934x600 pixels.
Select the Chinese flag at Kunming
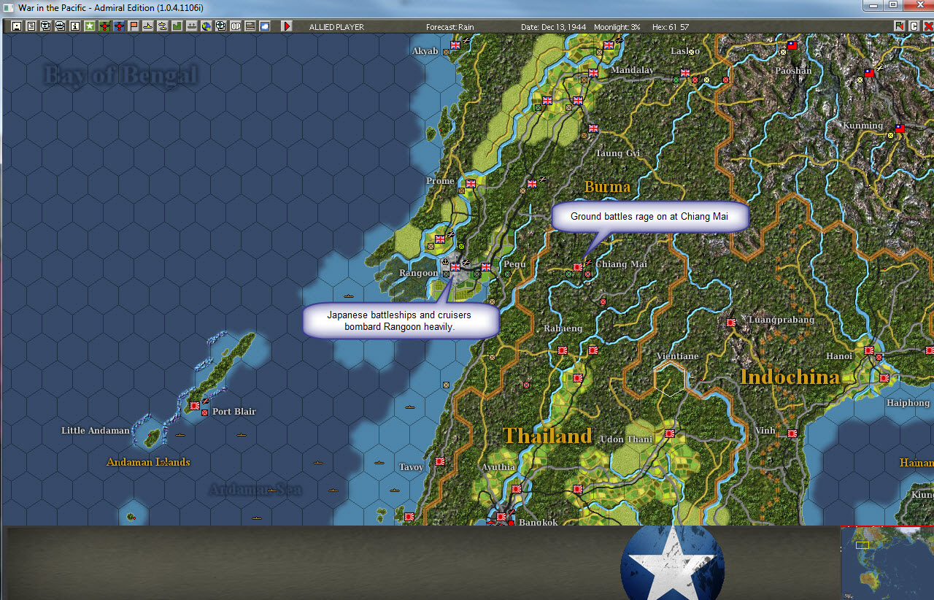(x=899, y=128)
